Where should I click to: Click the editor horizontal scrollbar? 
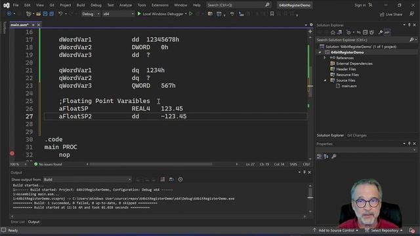coord(150,165)
